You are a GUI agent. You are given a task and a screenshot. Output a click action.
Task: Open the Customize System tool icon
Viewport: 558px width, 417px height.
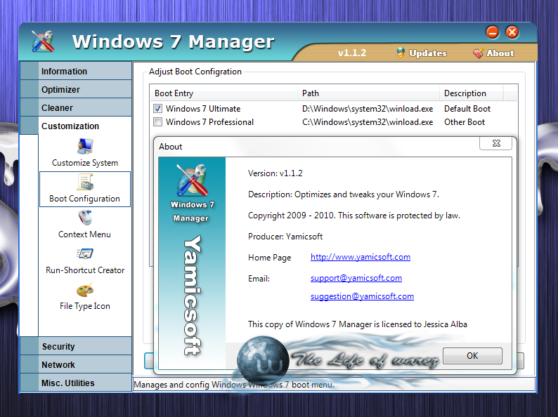(x=85, y=146)
